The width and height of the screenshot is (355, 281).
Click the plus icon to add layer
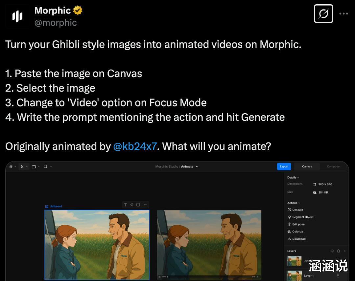coord(345,251)
